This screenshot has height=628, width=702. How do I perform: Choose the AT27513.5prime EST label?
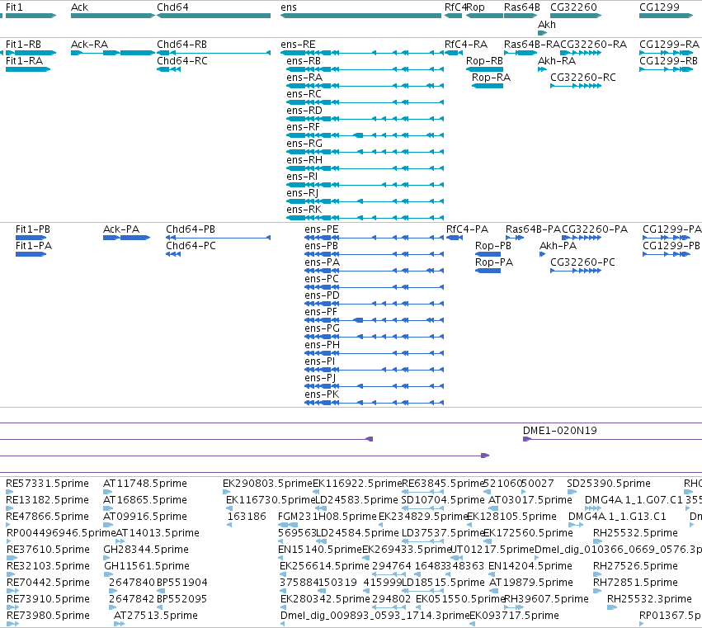156,616
